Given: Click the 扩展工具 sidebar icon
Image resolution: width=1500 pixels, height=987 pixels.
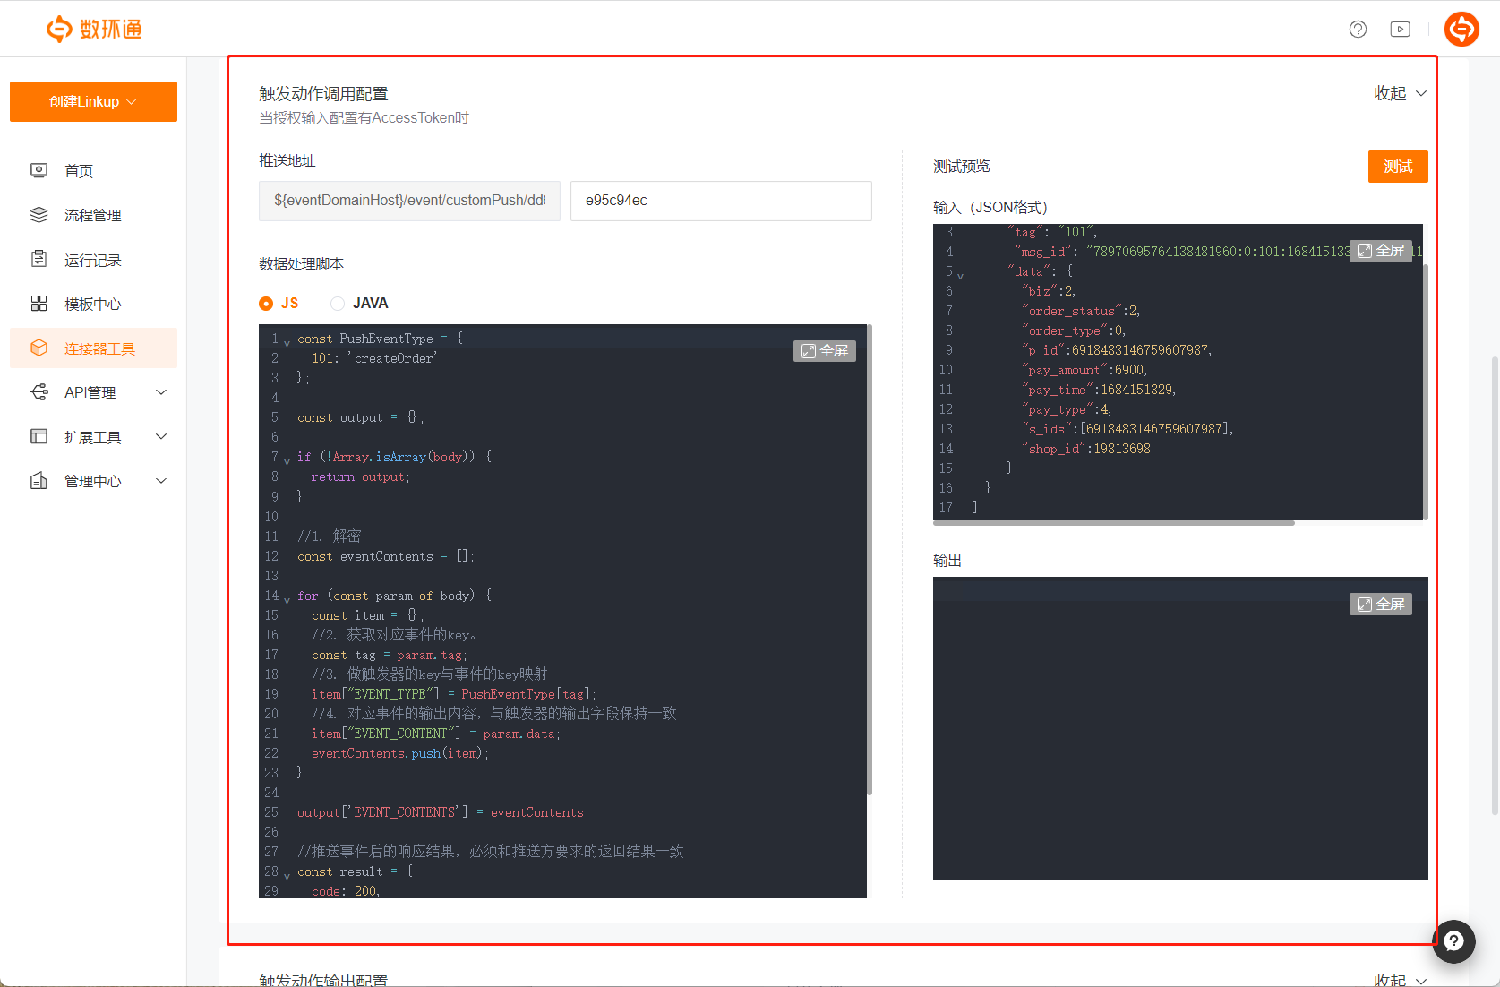Looking at the screenshot, I should click(x=39, y=437).
